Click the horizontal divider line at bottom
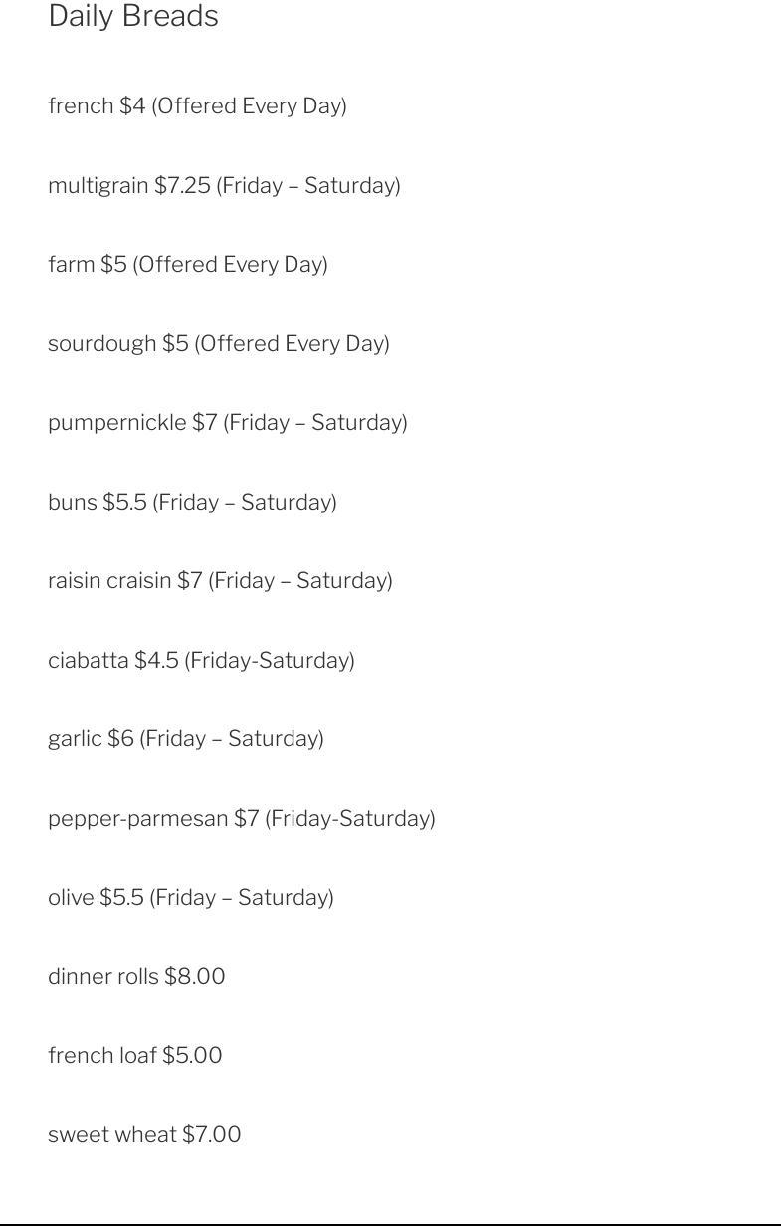 [390, 1224]
